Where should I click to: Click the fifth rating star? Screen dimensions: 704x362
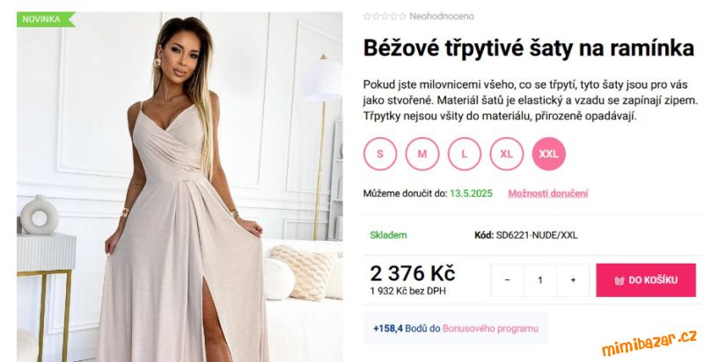tap(402, 17)
